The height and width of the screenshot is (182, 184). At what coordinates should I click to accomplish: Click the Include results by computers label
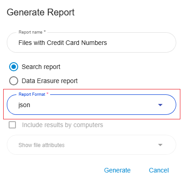(x=62, y=125)
